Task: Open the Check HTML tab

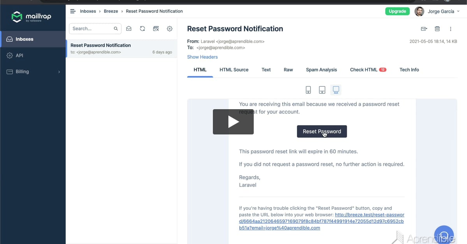Action: 368,70
